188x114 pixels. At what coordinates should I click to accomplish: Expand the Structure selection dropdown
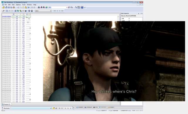coord(51,108)
